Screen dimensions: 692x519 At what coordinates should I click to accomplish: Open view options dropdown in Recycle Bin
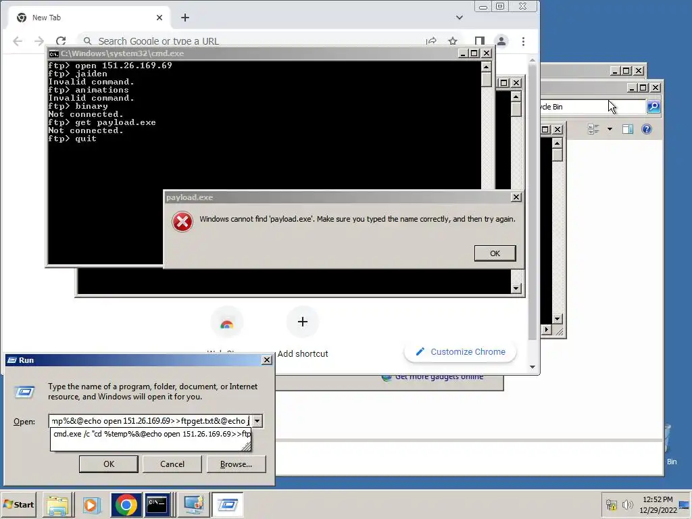(x=610, y=129)
